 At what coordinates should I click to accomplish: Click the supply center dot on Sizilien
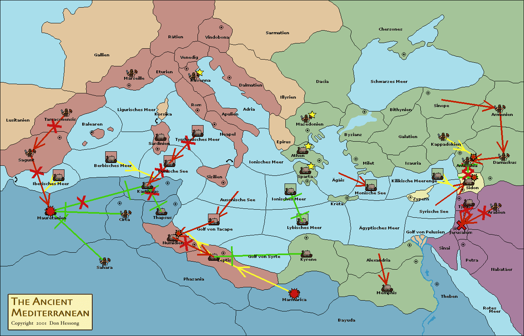point(224,183)
